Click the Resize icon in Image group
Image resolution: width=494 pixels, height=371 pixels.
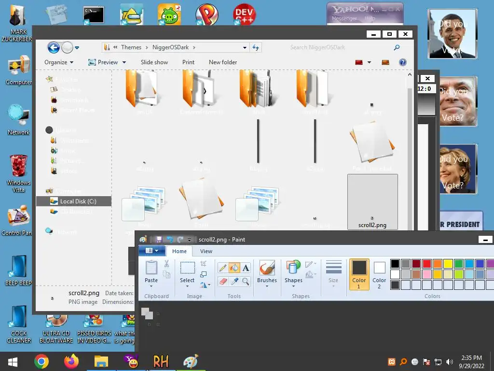click(203, 274)
